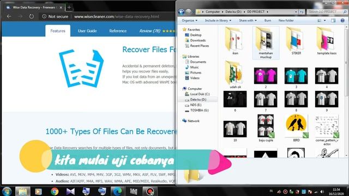Select the mentahan mockup folder

266,42
